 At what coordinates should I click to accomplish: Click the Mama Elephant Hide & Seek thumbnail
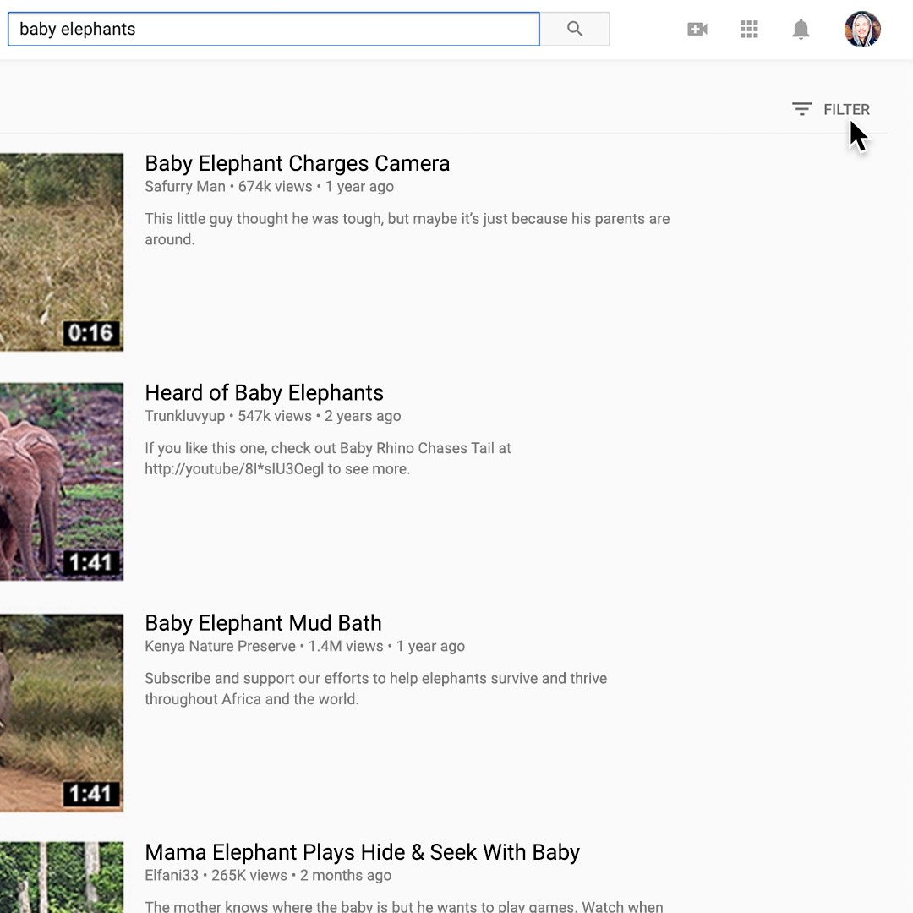pyautogui.click(x=62, y=877)
